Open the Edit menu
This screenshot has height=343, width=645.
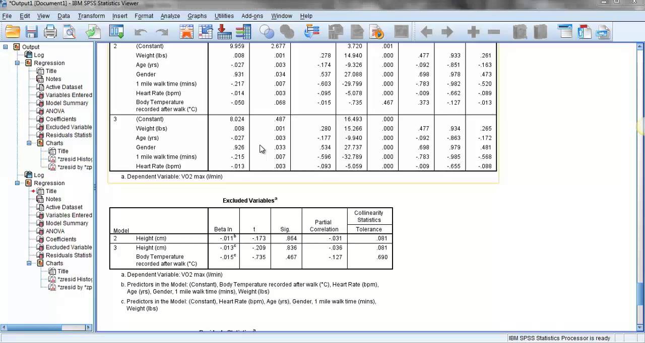tap(25, 16)
